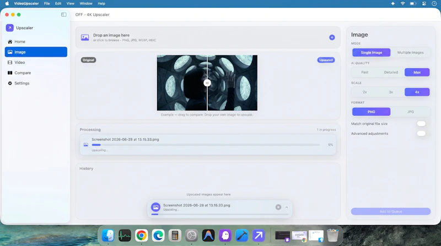This screenshot has height=246, width=441.
Task: Click the sparkle icon in menu bar
Action: [393, 4]
